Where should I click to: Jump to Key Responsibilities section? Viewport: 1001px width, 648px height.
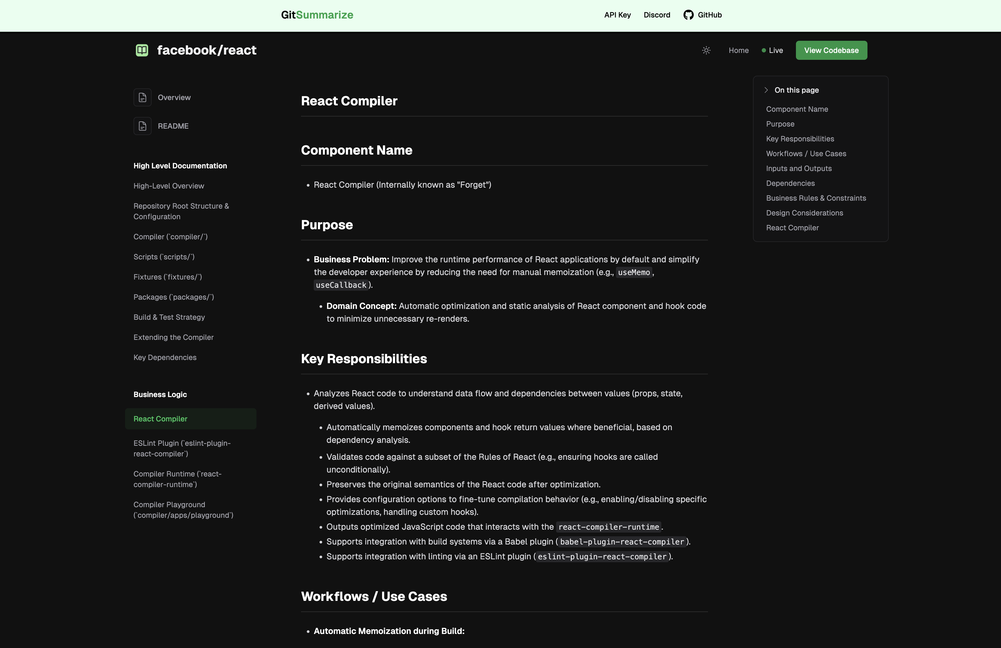(x=800, y=139)
